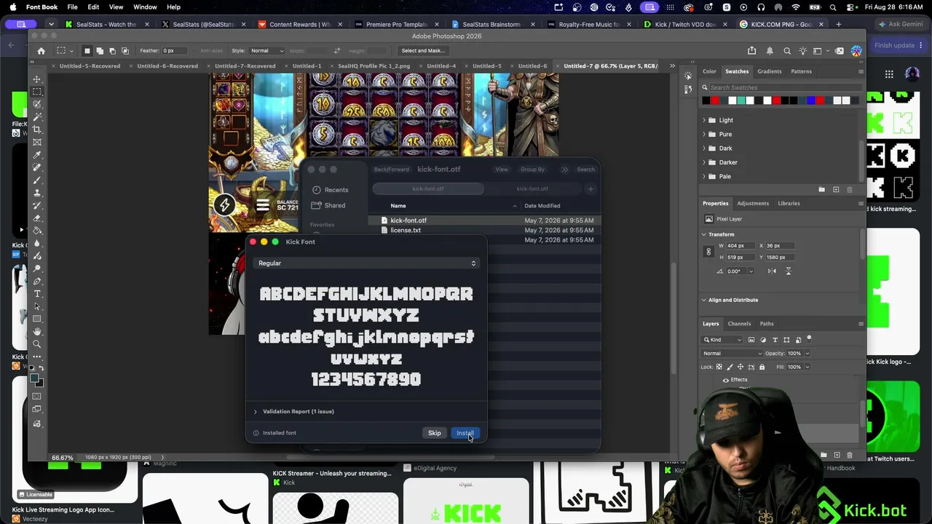Select the Move tool in Photoshop
Screen dimensions: 932x524
pos(37,79)
